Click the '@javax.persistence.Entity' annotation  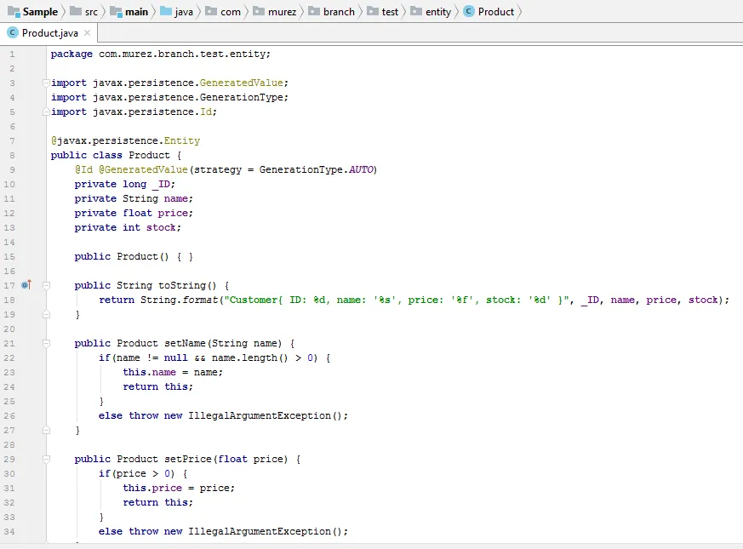126,140
